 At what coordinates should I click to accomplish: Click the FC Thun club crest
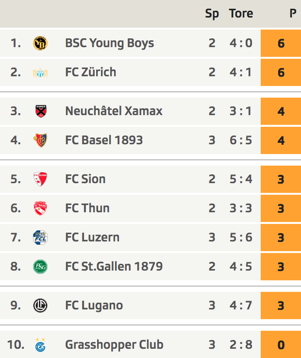[x=40, y=208]
